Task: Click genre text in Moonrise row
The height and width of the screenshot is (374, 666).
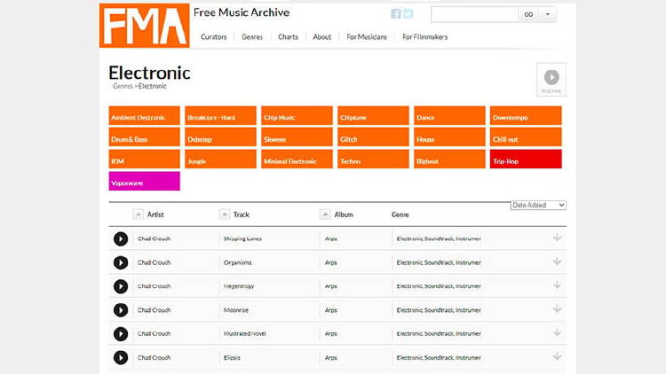Action: 439,310
